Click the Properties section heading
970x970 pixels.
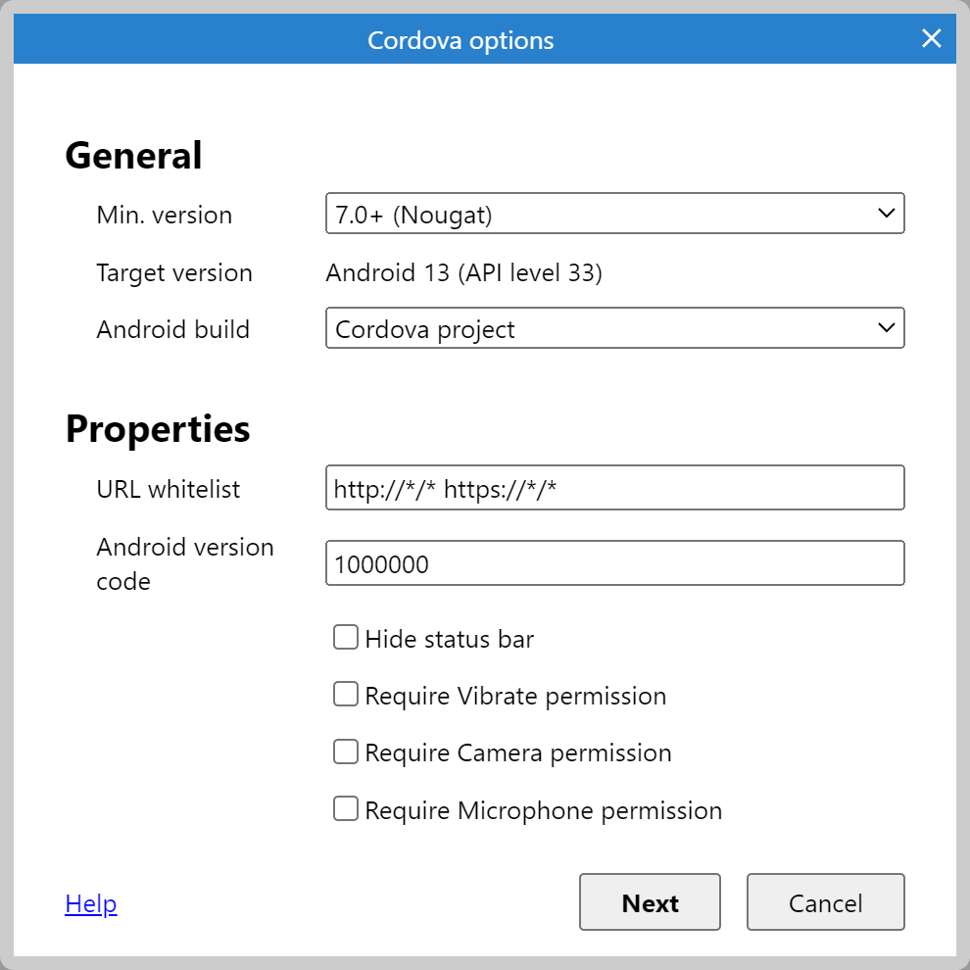(x=157, y=427)
